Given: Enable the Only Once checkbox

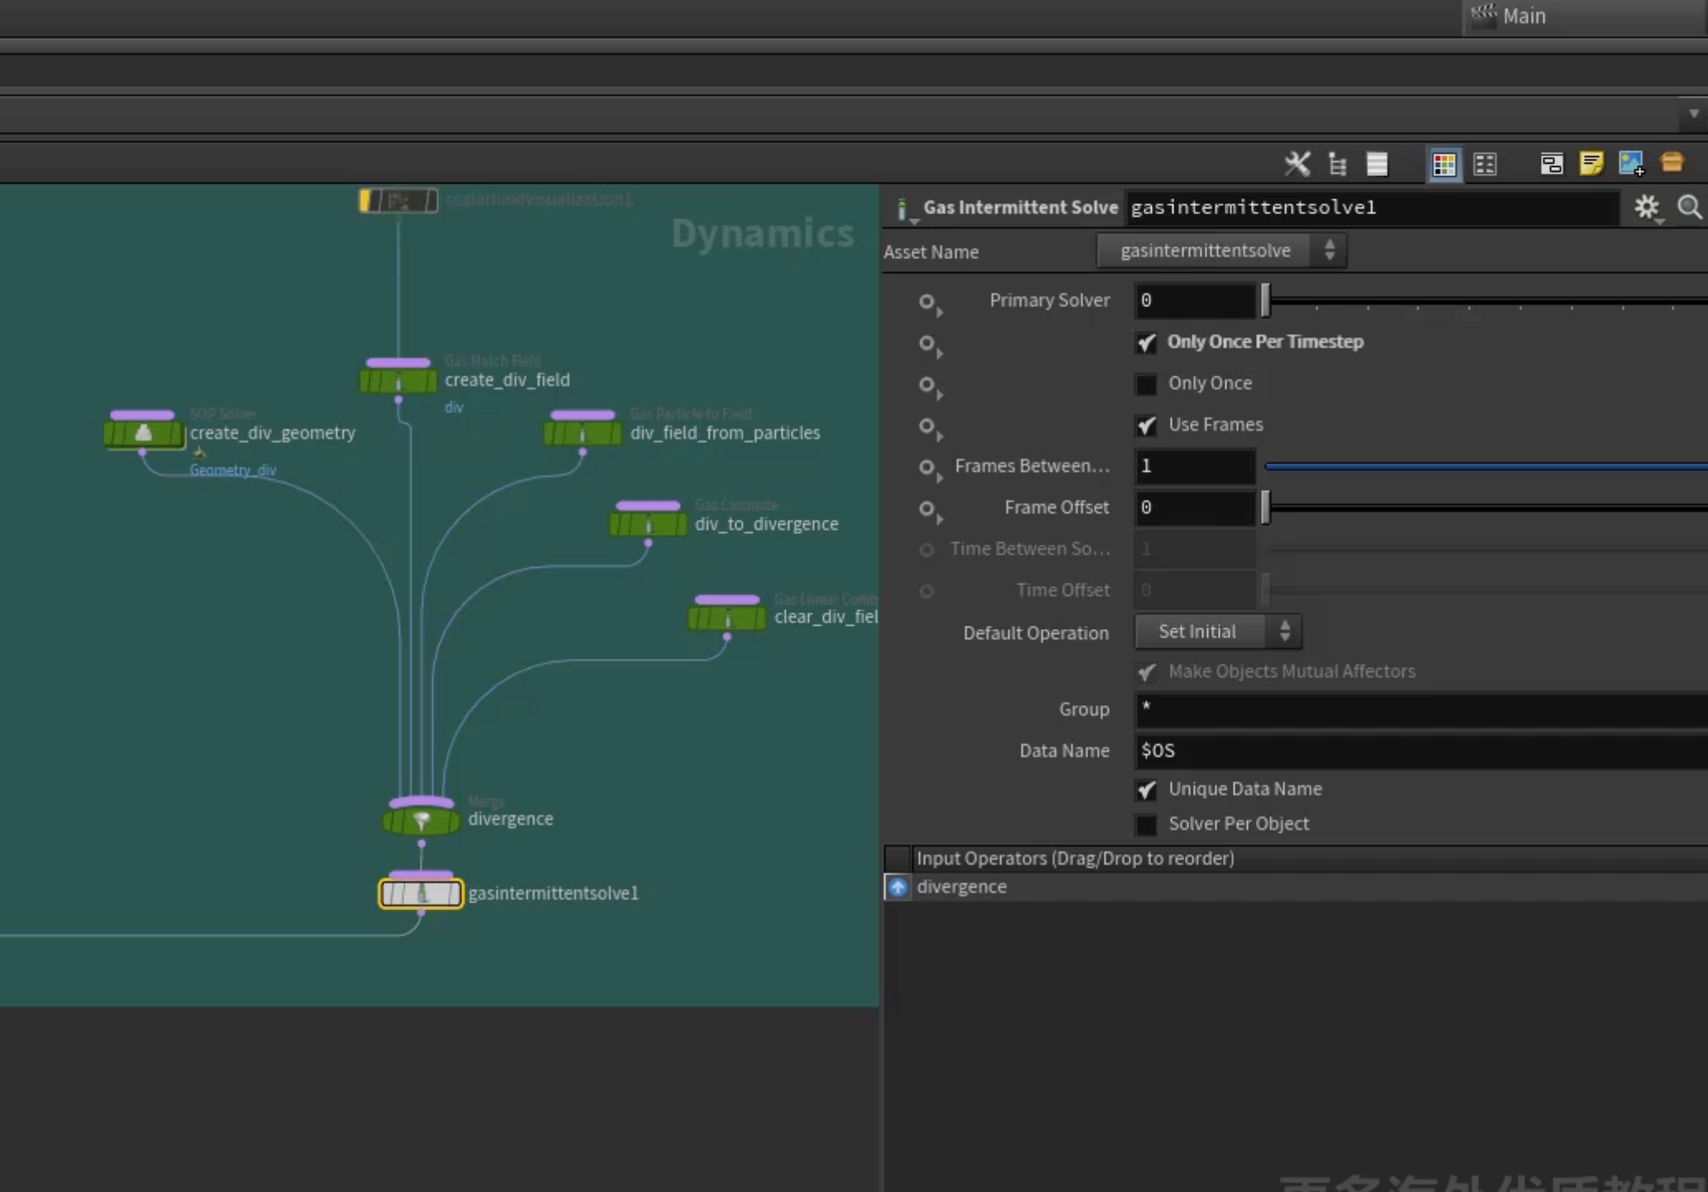Looking at the screenshot, I should [1145, 384].
